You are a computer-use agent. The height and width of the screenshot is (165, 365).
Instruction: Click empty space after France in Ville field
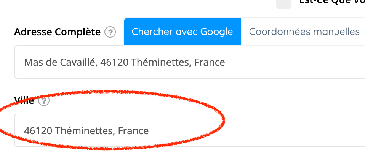(256, 130)
